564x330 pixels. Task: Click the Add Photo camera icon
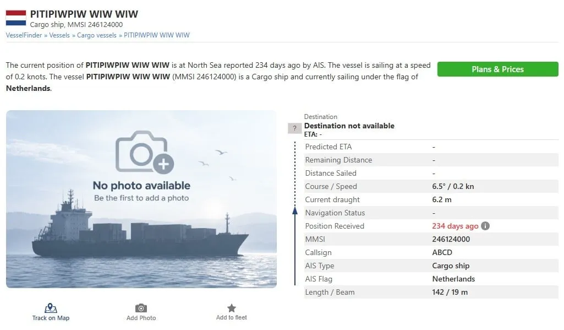(141, 308)
